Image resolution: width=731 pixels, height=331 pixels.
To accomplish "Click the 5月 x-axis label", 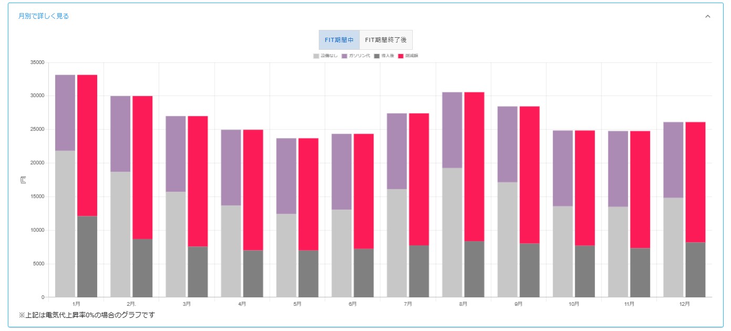I will [x=297, y=304].
